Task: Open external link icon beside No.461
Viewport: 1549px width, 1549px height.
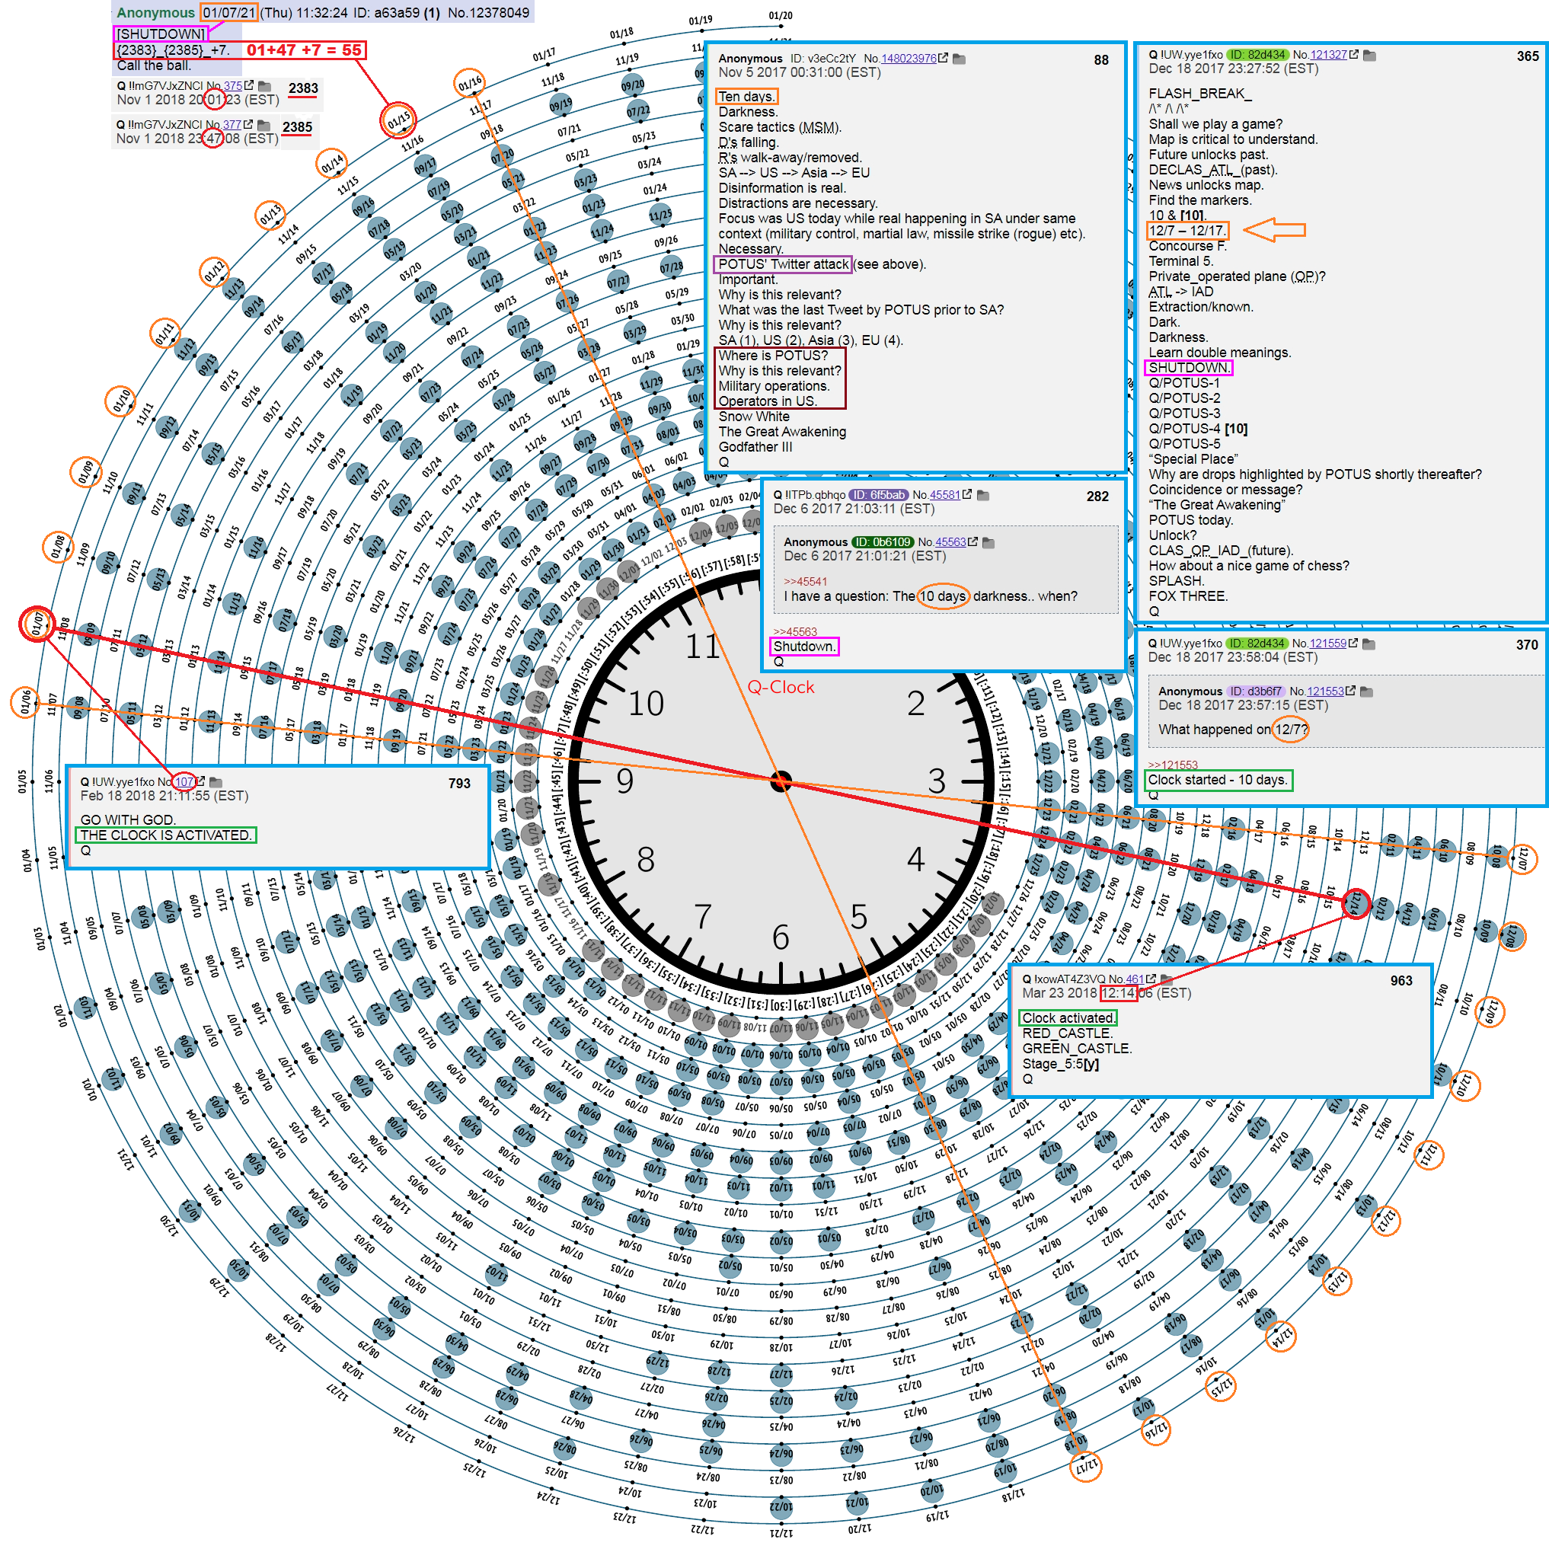Action: coord(1151,979)
